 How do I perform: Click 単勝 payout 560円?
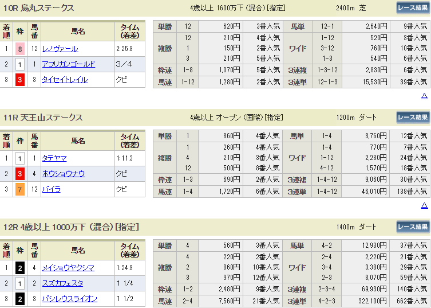click(232, 245)
